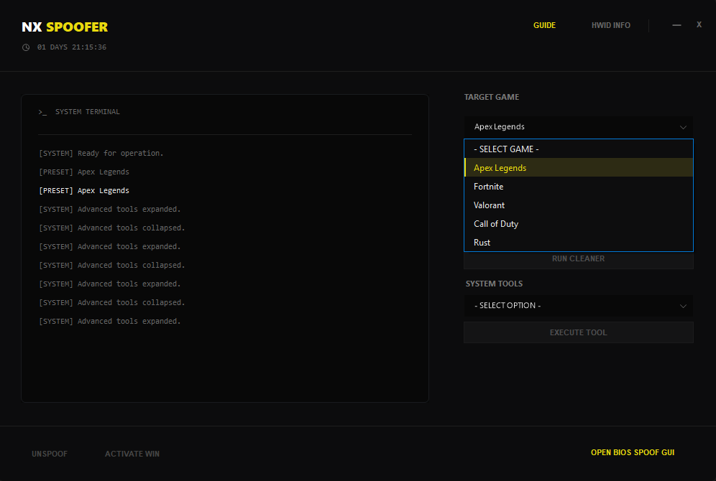Click the dimmed gray '[PRESET] Apex Legends' log line
Viewport: 716px width, 481px height.
coord(84,172)
